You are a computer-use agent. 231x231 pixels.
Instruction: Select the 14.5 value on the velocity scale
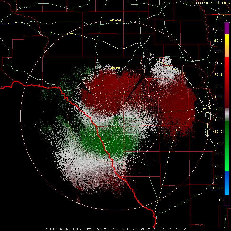click(218, 97)
